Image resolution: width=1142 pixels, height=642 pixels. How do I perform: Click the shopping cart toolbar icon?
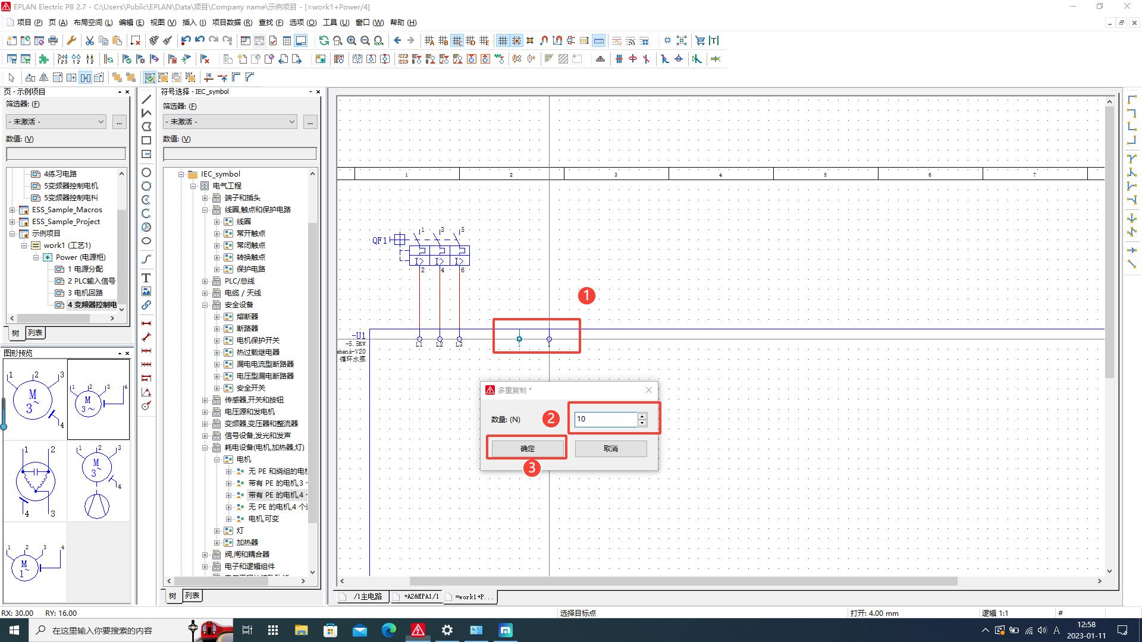[700, 40]
